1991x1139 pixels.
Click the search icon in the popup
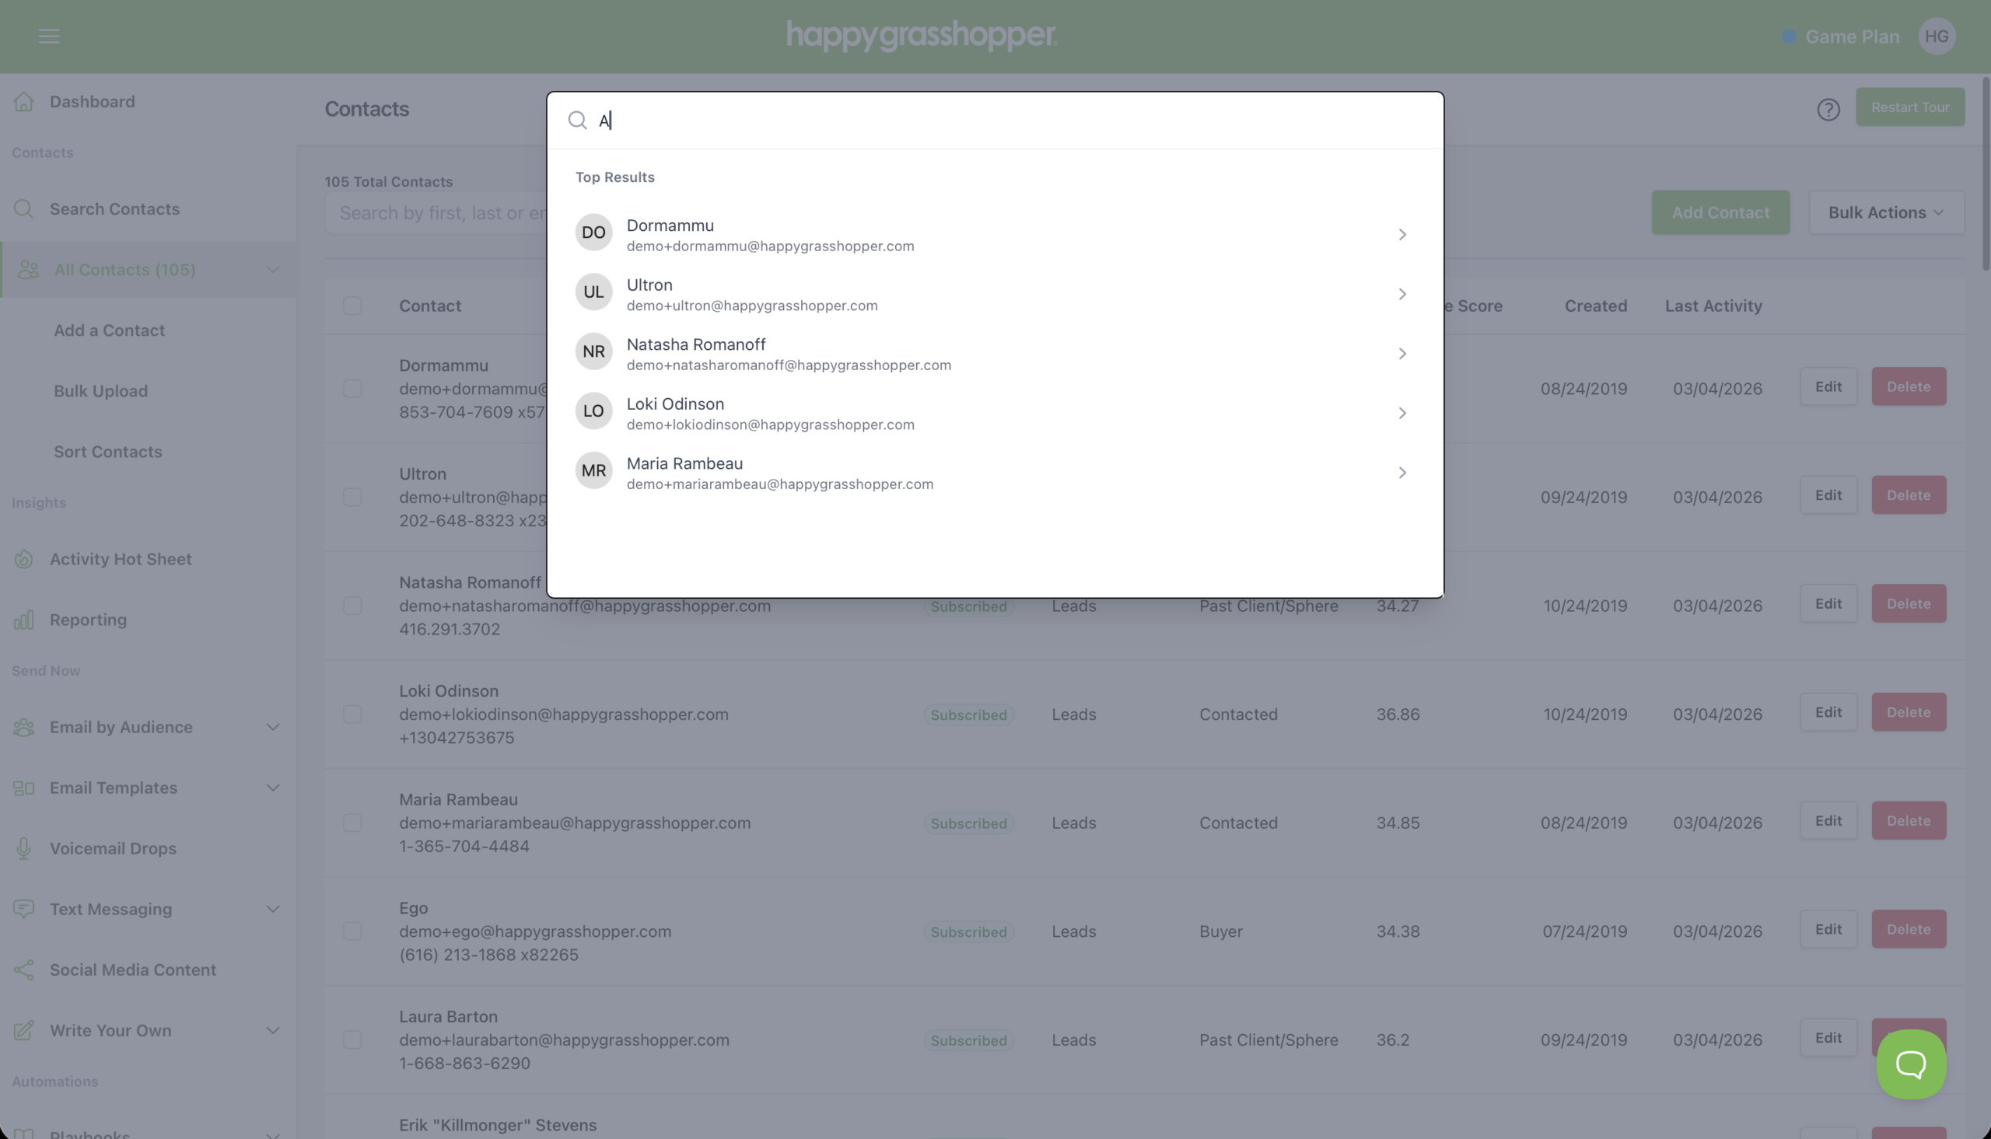(x=577, y=121)
